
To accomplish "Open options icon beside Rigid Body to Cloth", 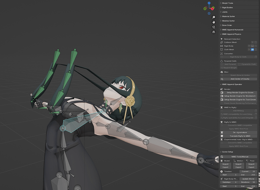I will click(256, 57).
